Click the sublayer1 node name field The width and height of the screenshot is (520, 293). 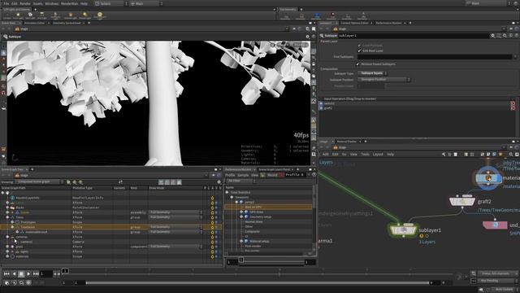click(x=413, y=36)
